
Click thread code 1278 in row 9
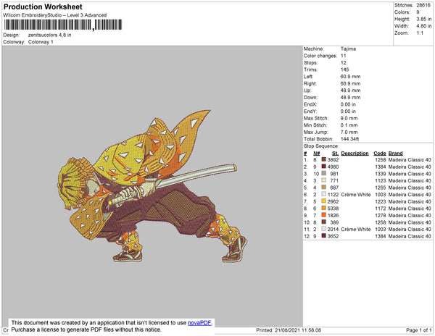381,215
